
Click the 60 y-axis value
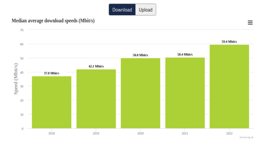click(x=22, y=44)
